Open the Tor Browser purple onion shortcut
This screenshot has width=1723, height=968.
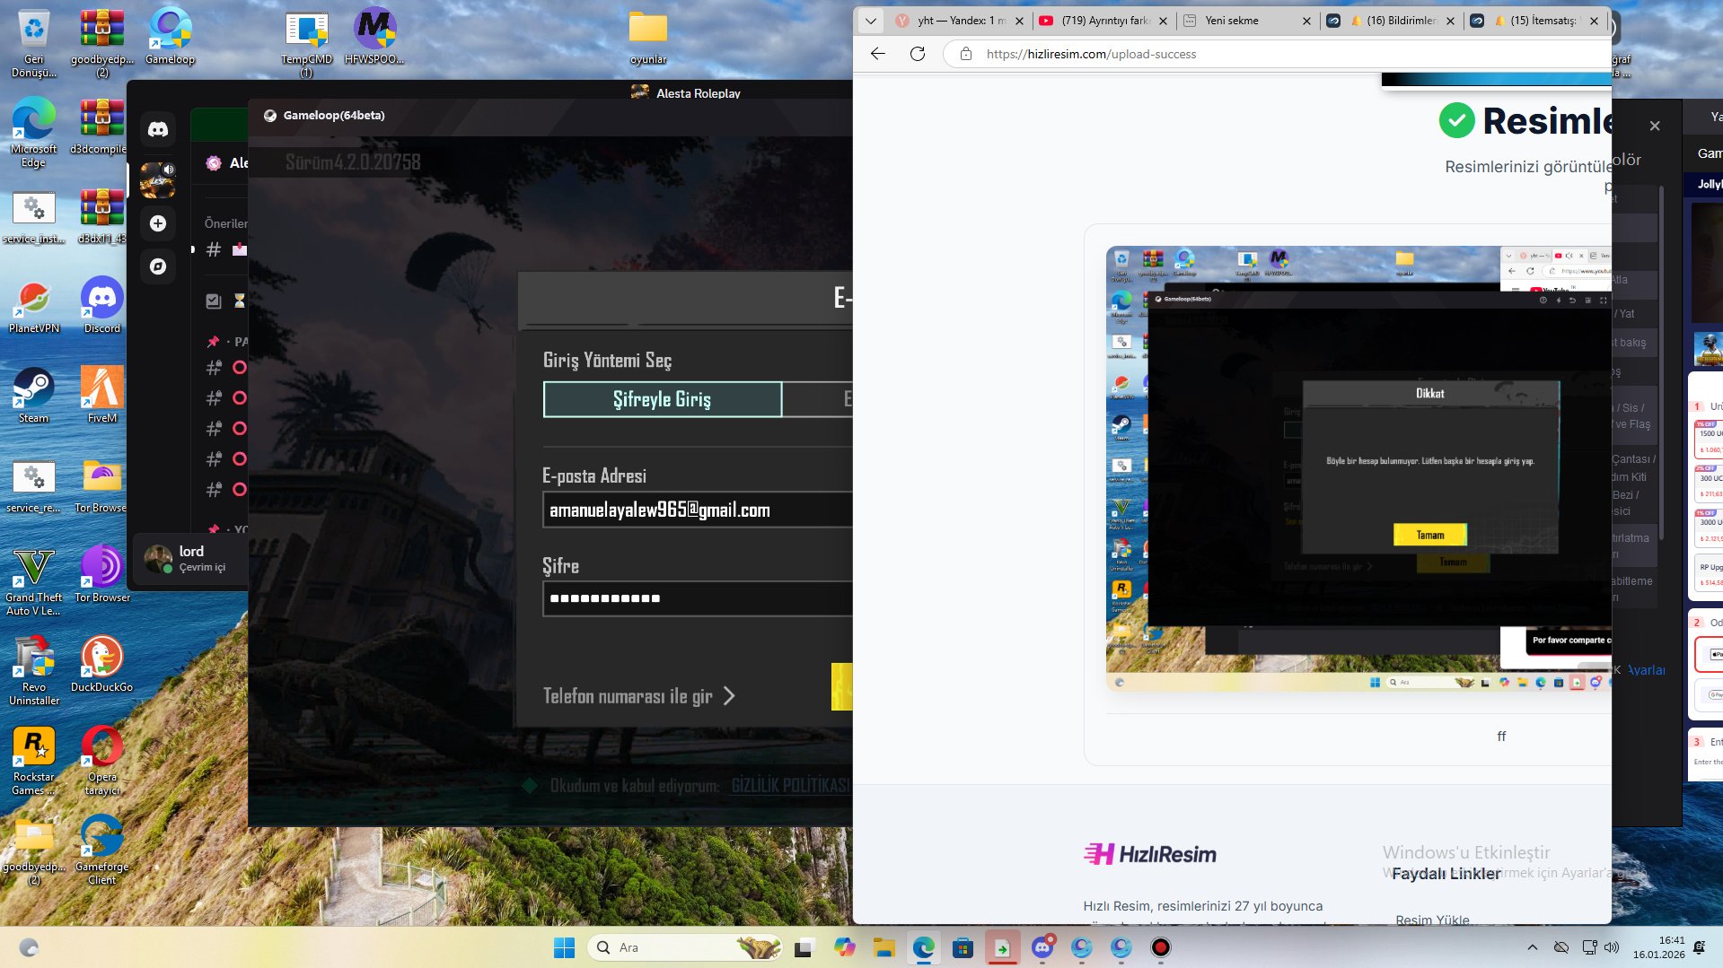click(102, 574)
